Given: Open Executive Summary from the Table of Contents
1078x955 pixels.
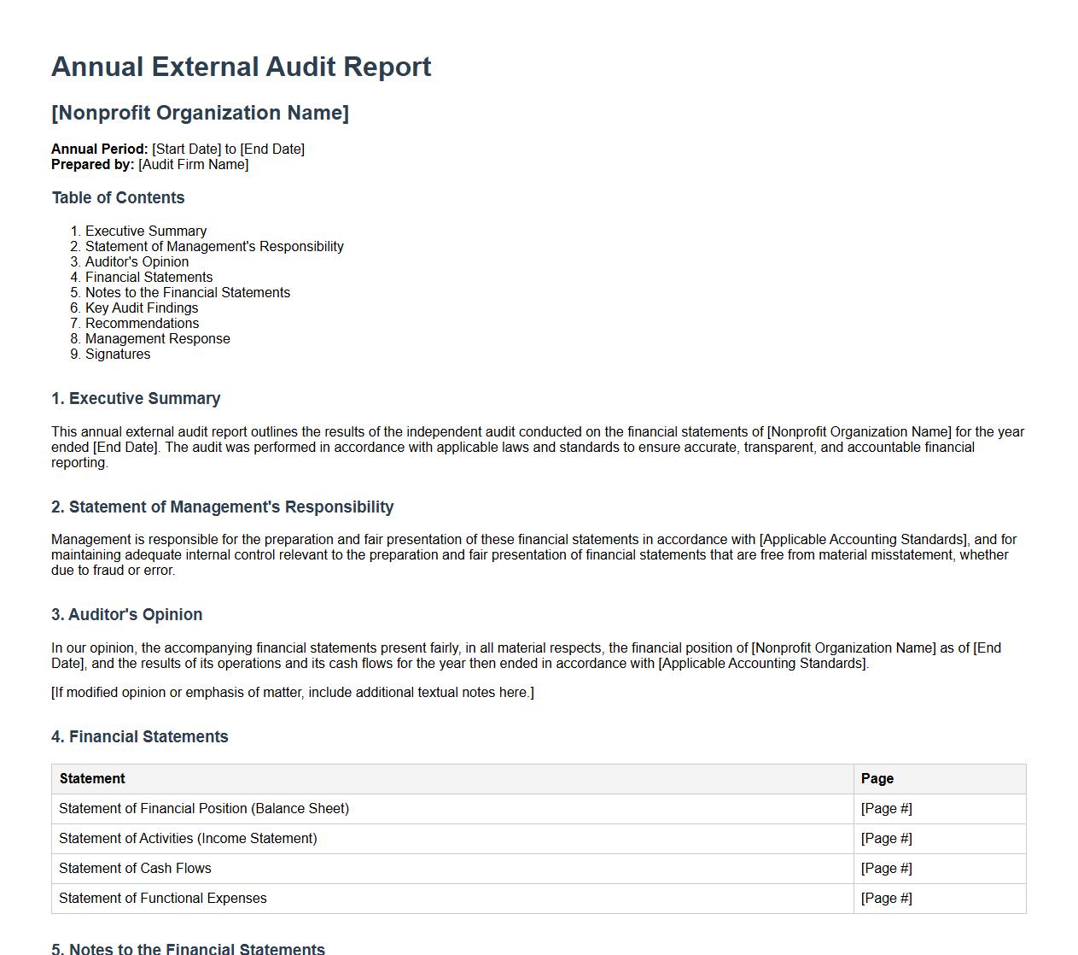Looking at the screenshot, I should [145, 231].
